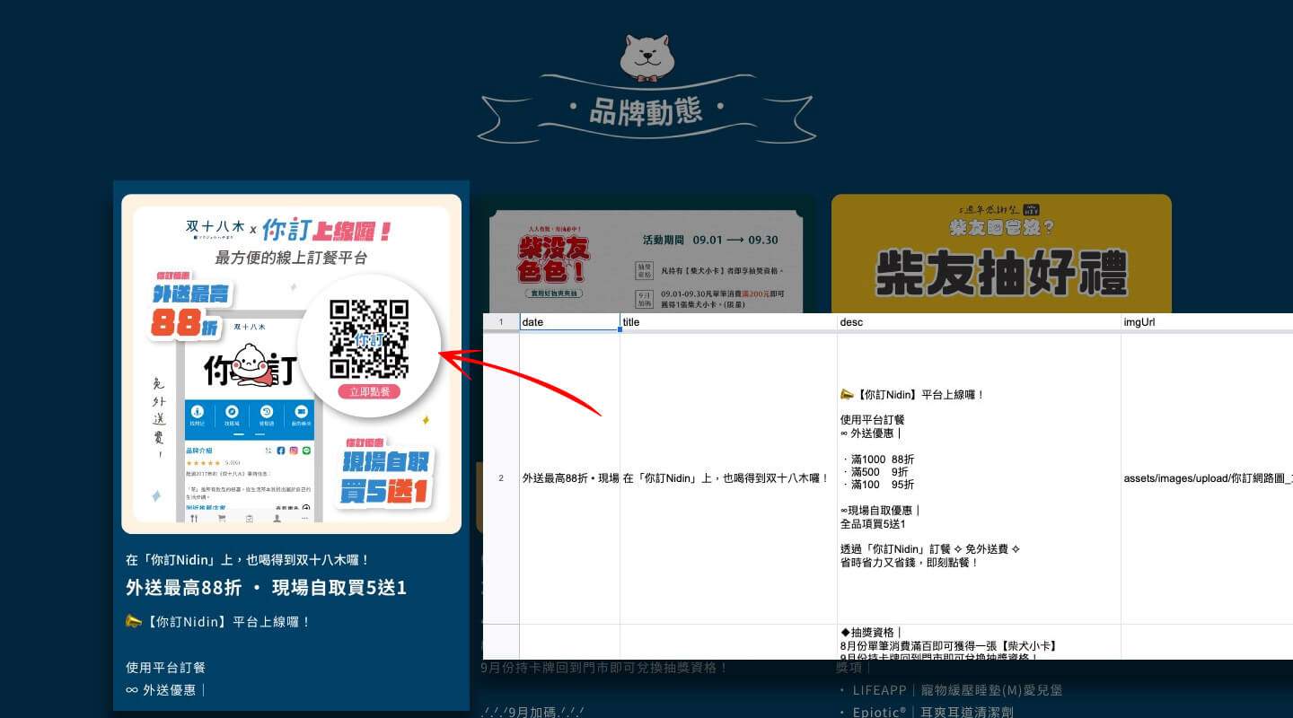
Task: Click card text 使用平台訂餐
Action: (x=166, y=668)
